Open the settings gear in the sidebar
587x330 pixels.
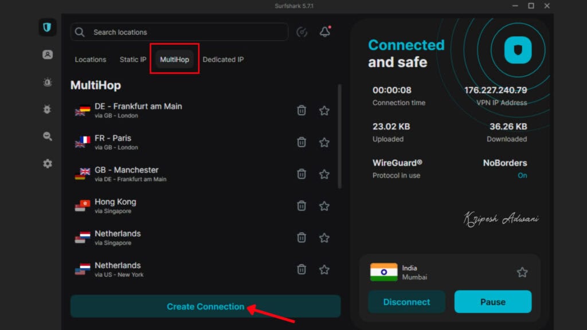point(47,163)
